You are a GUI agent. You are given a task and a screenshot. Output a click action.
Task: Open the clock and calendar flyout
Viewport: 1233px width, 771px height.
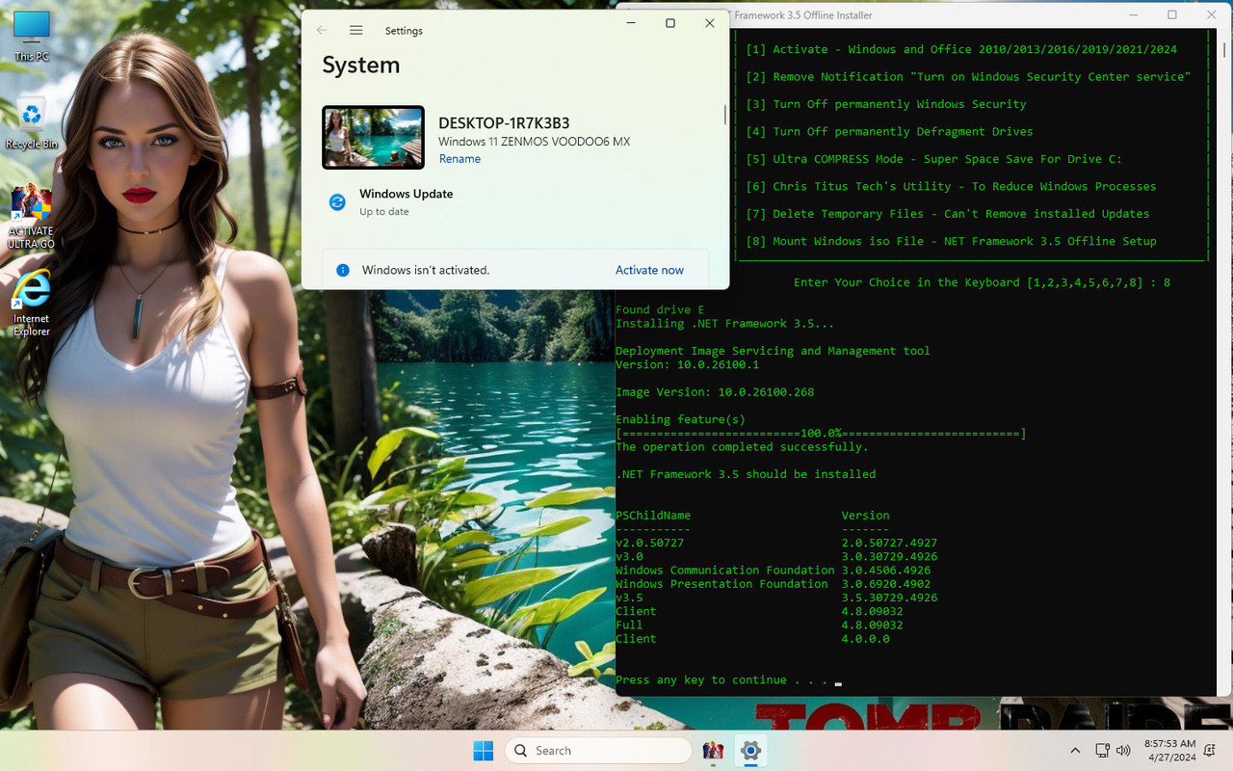click(1169, 751)
